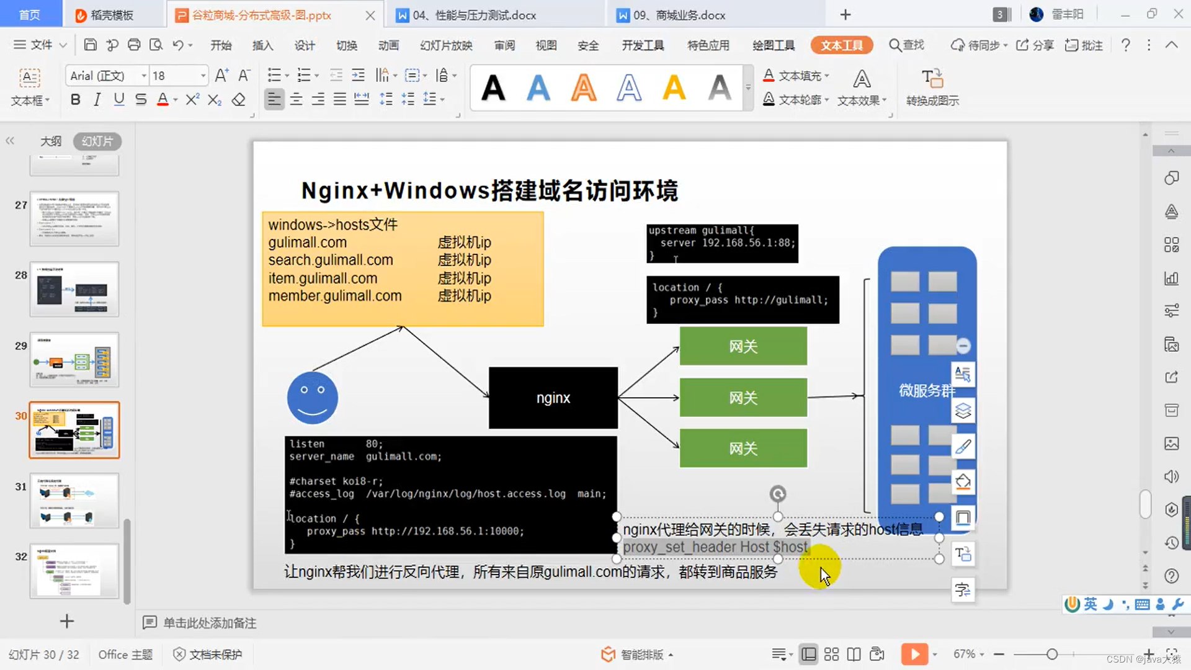
Task: Toggle italic text formatting
Action: tap(97, 99)
